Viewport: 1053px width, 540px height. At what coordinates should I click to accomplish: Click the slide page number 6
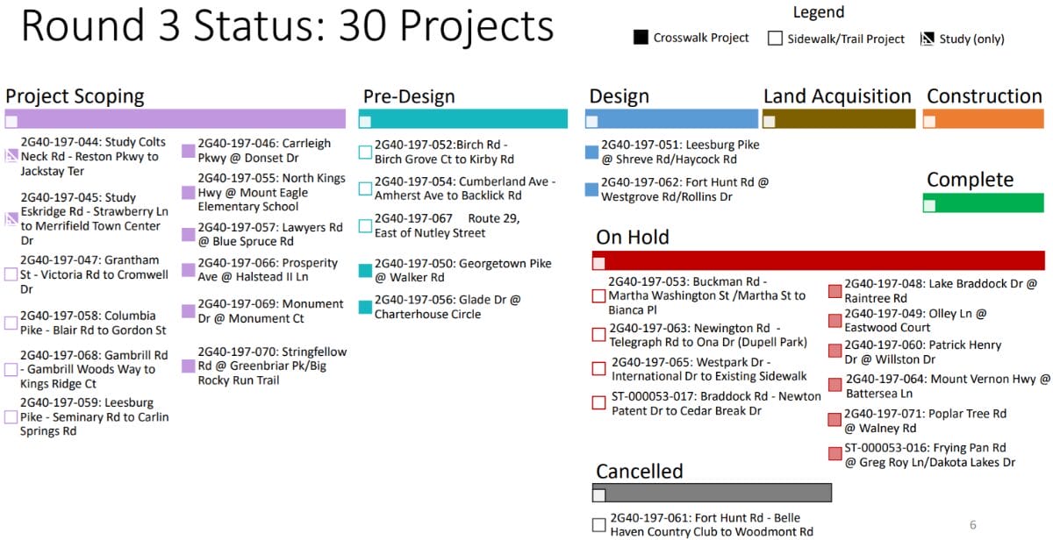[972, 525]
